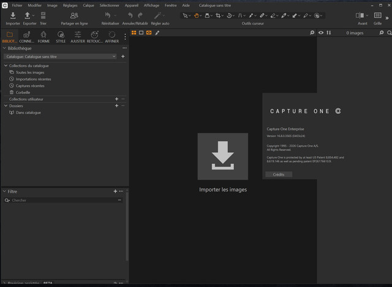The image size is (392, 287).
Task: Toggle the orange proof margin view icon
Action: pyautogui.click(x=149, y=32)
